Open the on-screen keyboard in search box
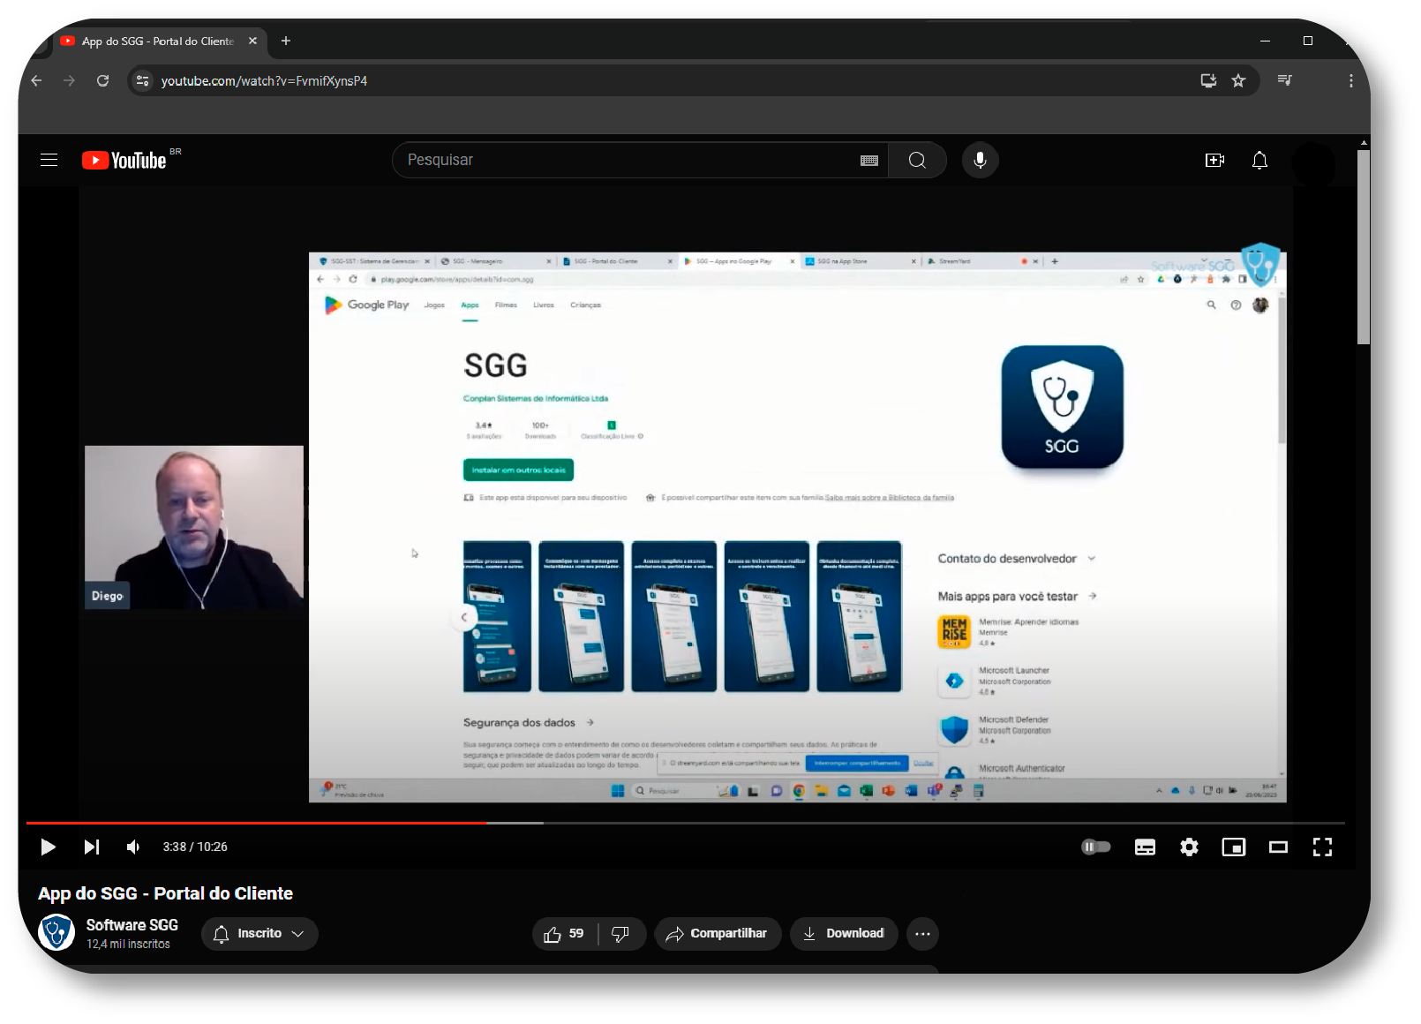The image size is (1421, 1024). [x=868, y=161]
